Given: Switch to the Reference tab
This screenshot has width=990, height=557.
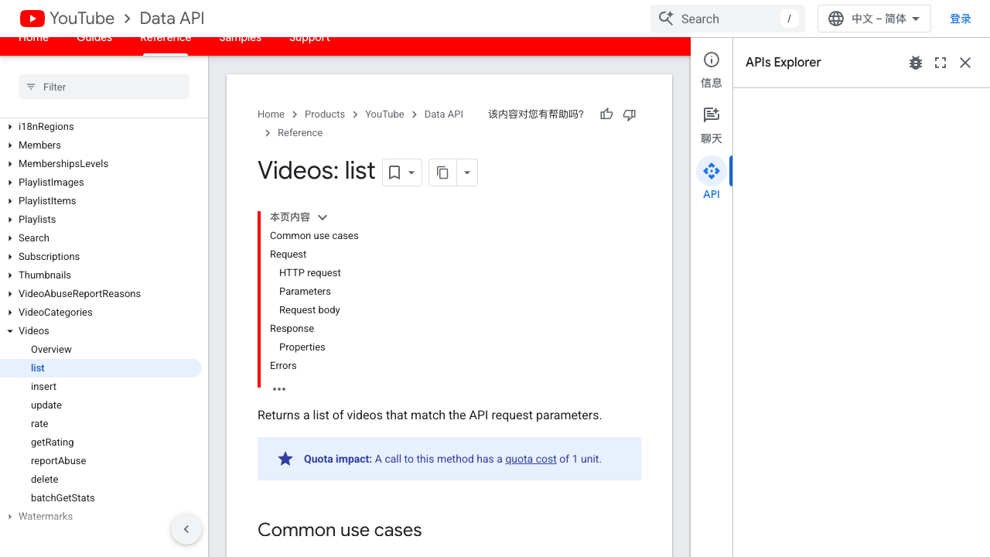Looking at the screenshot, I should (x=166, y=40).
